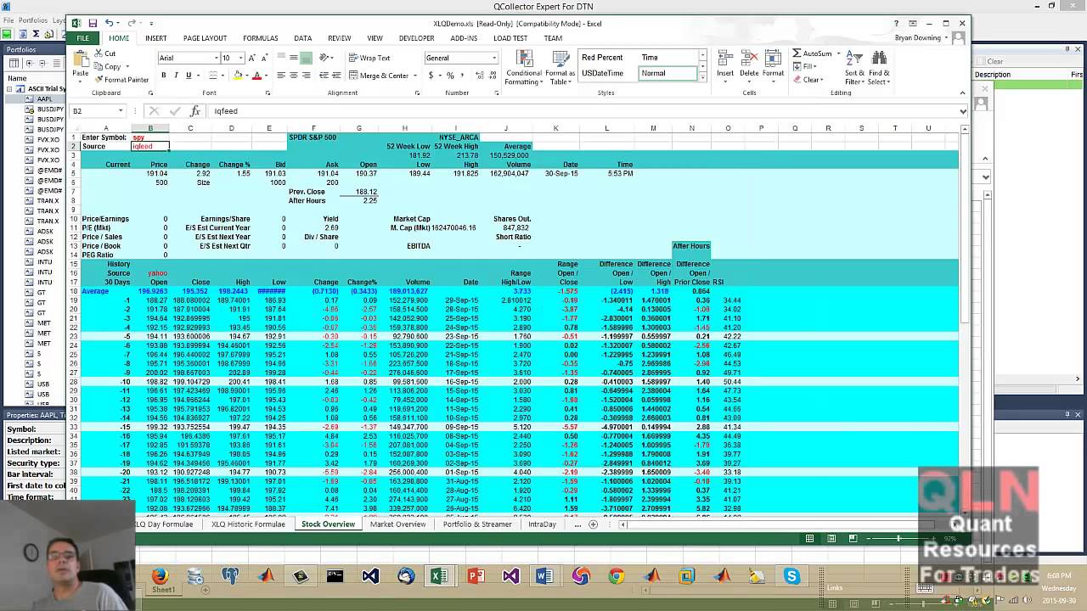Open the XLQ Historic Formulae sheet tab
Image resolution: width=1087 pixels, height=611 pixels.
click(x=248, y=524)
